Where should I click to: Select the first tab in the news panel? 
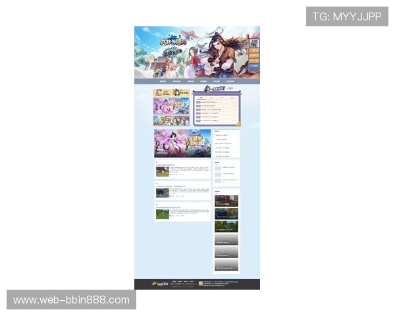tap(201, 97)
